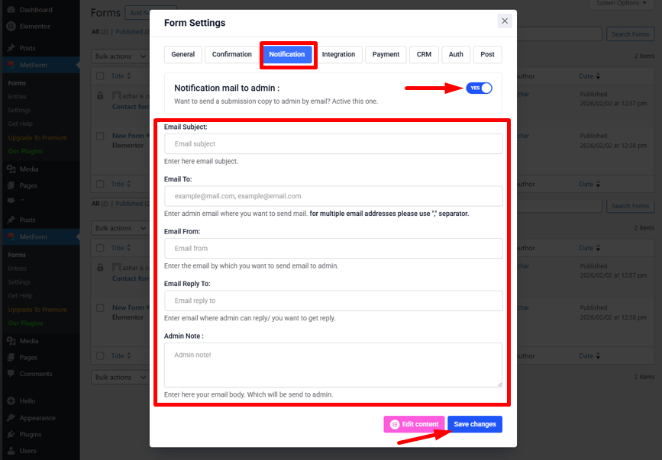Viewport: 662px width, 460px height.
Task: Select the Integration tab
Action: 338,54
